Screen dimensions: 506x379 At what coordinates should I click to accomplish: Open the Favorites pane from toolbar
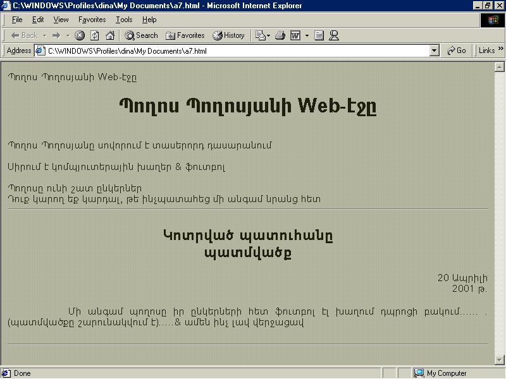pos(185,35)
